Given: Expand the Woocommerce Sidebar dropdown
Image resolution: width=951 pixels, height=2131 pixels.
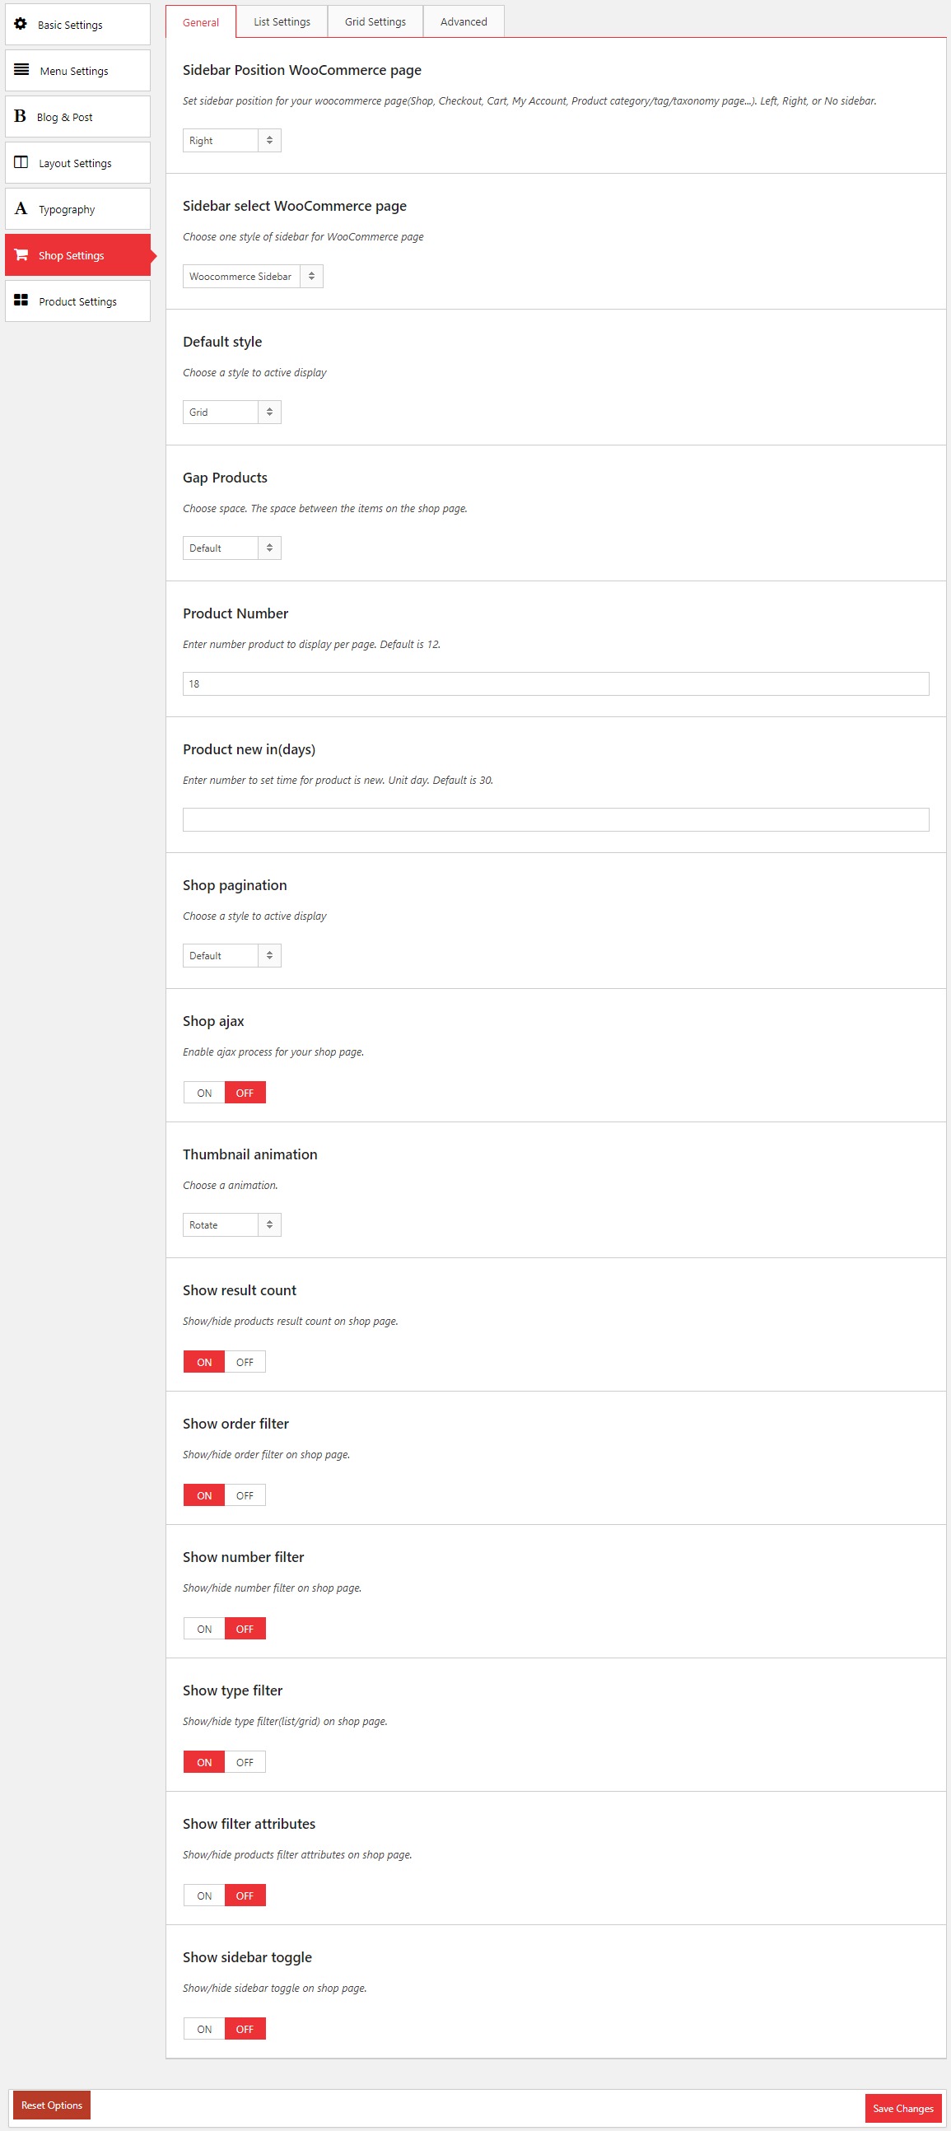Looking at the screenshot, I should tap(252, 277).
